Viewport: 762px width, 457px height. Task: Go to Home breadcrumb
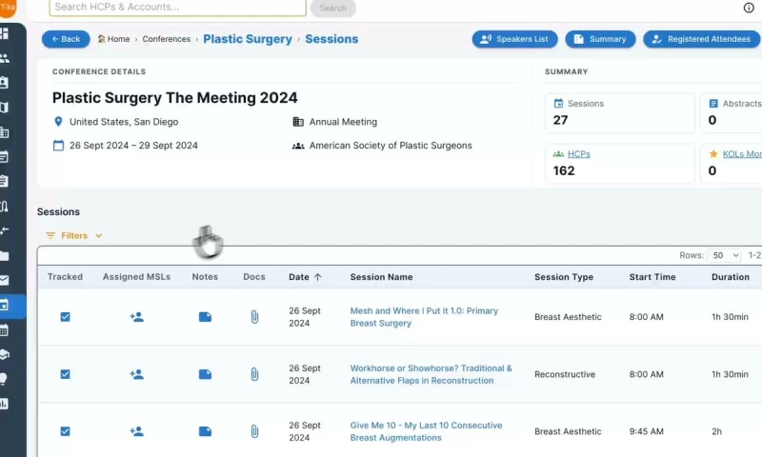tap(113, 39)
